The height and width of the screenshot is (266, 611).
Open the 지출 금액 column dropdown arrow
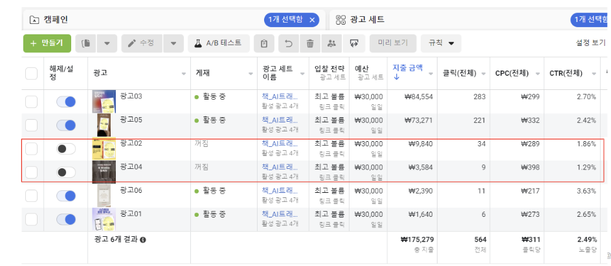430,74
